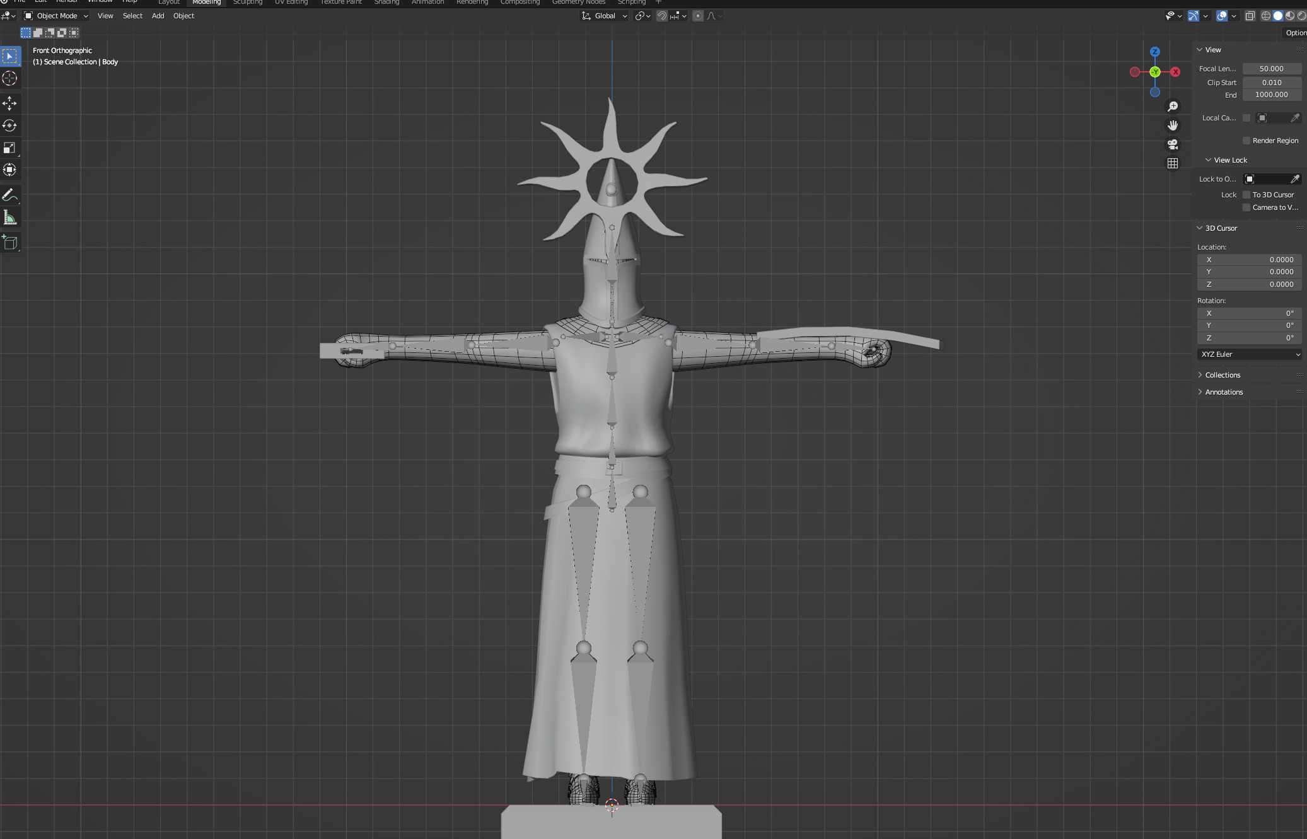The width and height of the screenshot is (1307, 839).
Task: Open XYZ Euler rotation mode dropdown
Action: pos(1249,354)
